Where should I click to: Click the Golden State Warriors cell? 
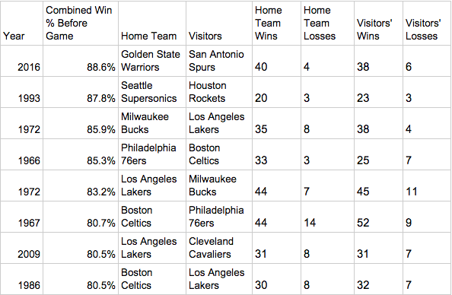point(151,61)
